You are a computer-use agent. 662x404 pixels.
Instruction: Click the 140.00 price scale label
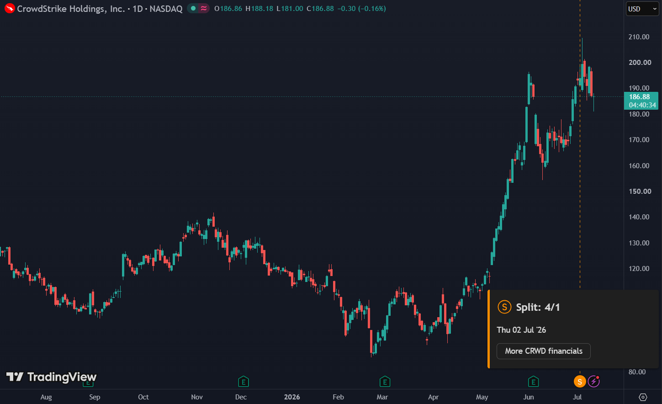639,217
